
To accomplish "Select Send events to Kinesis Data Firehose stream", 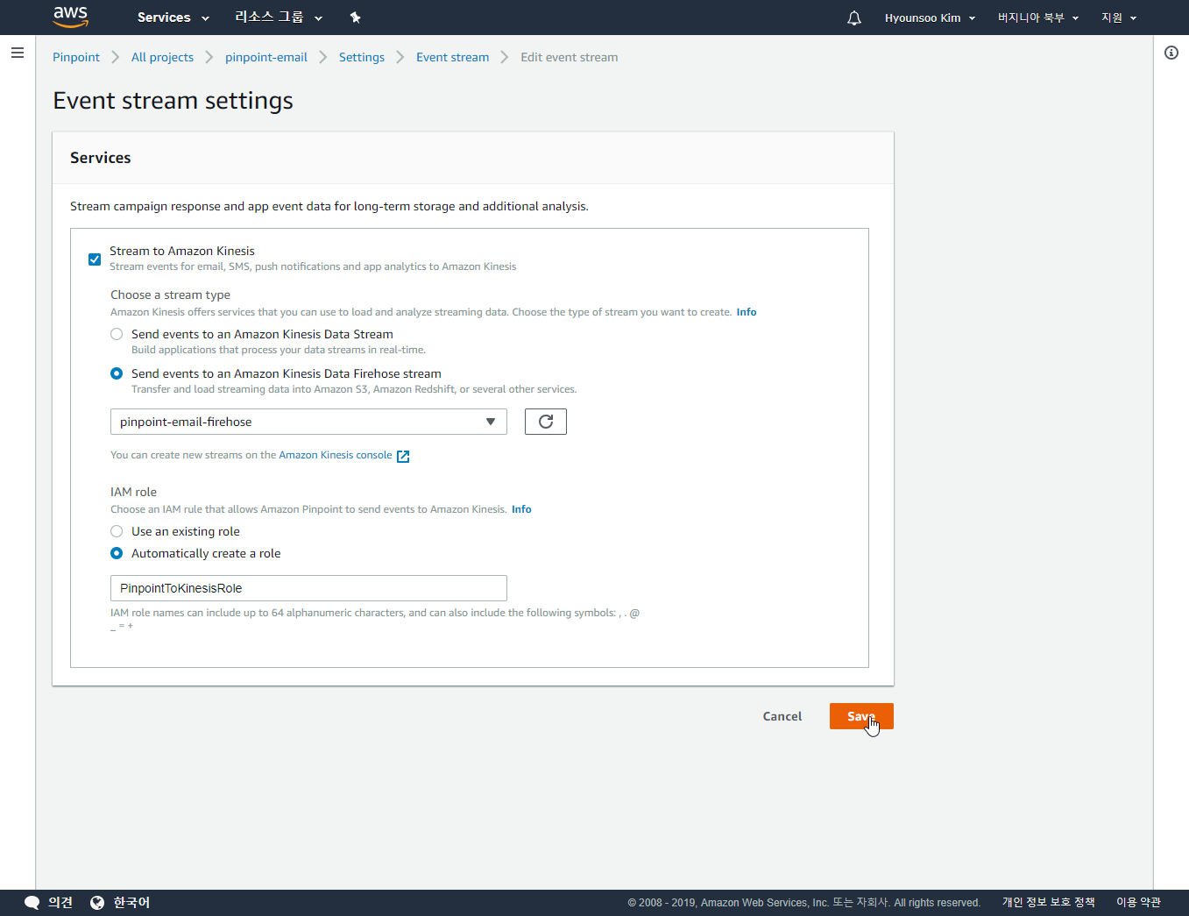I will pos(117,373).
